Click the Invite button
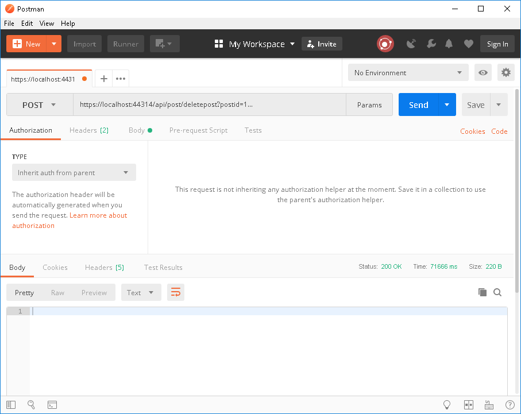This screenshot has width=521, height=414. pyautogui.click(x=322, y=44)
